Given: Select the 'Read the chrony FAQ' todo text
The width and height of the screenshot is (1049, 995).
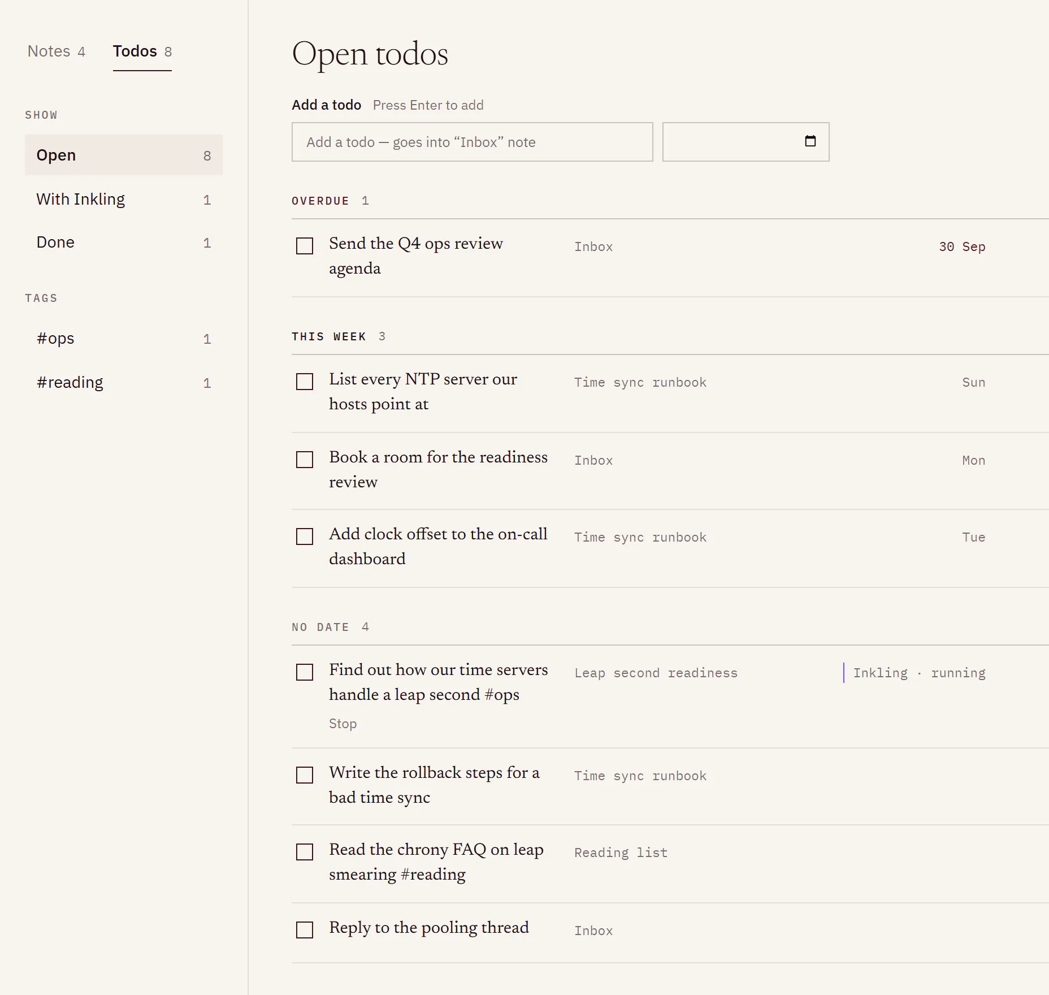Looking at the screenshot, I should click(436, 862).
